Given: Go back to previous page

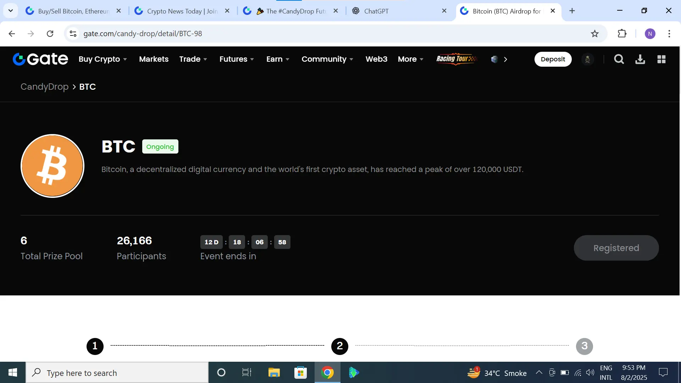Looking at the screenshot, I should point(12,34).
